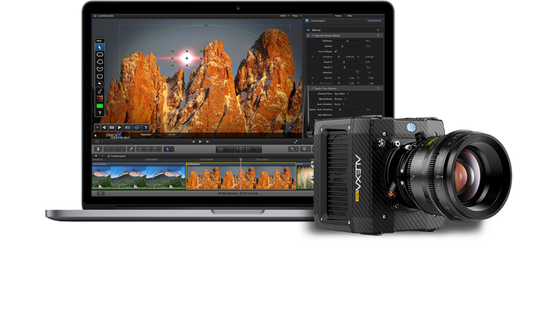Open the keyword key icon in toolbar
Image resolution: width=555 pixels, height=312 pixels.
pyautogui.click(x=131, y=150)
